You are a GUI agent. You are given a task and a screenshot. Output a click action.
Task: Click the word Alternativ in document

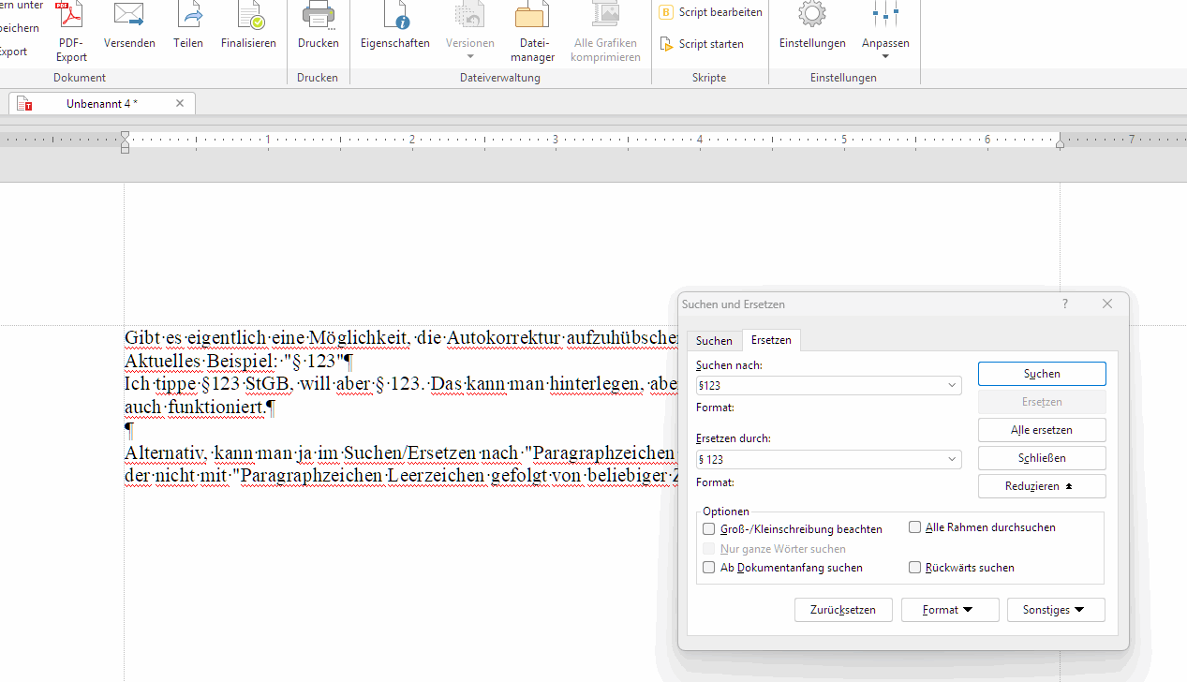(166, 453)
